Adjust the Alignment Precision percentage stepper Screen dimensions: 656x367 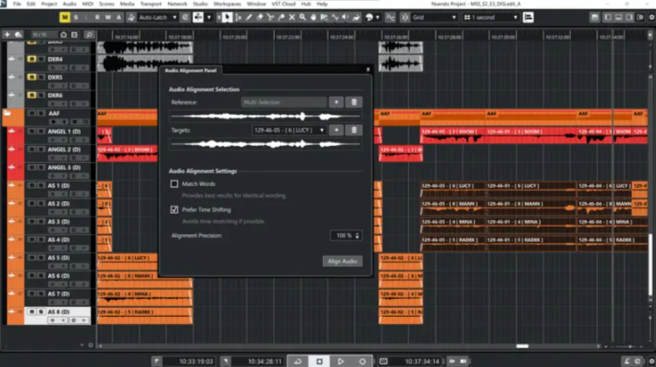click(x=358, y=235)
